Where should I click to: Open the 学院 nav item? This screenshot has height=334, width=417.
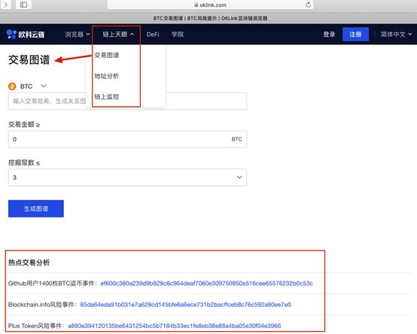click(x=178, y=35)
